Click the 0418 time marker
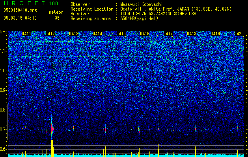 coord(192,34)
